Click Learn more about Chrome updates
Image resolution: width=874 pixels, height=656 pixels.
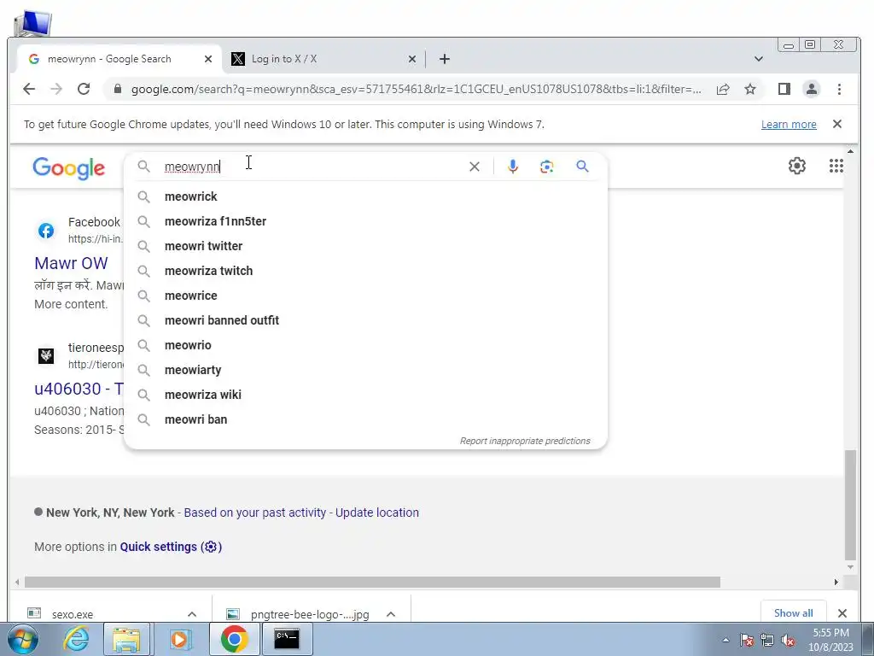[789, 125]
